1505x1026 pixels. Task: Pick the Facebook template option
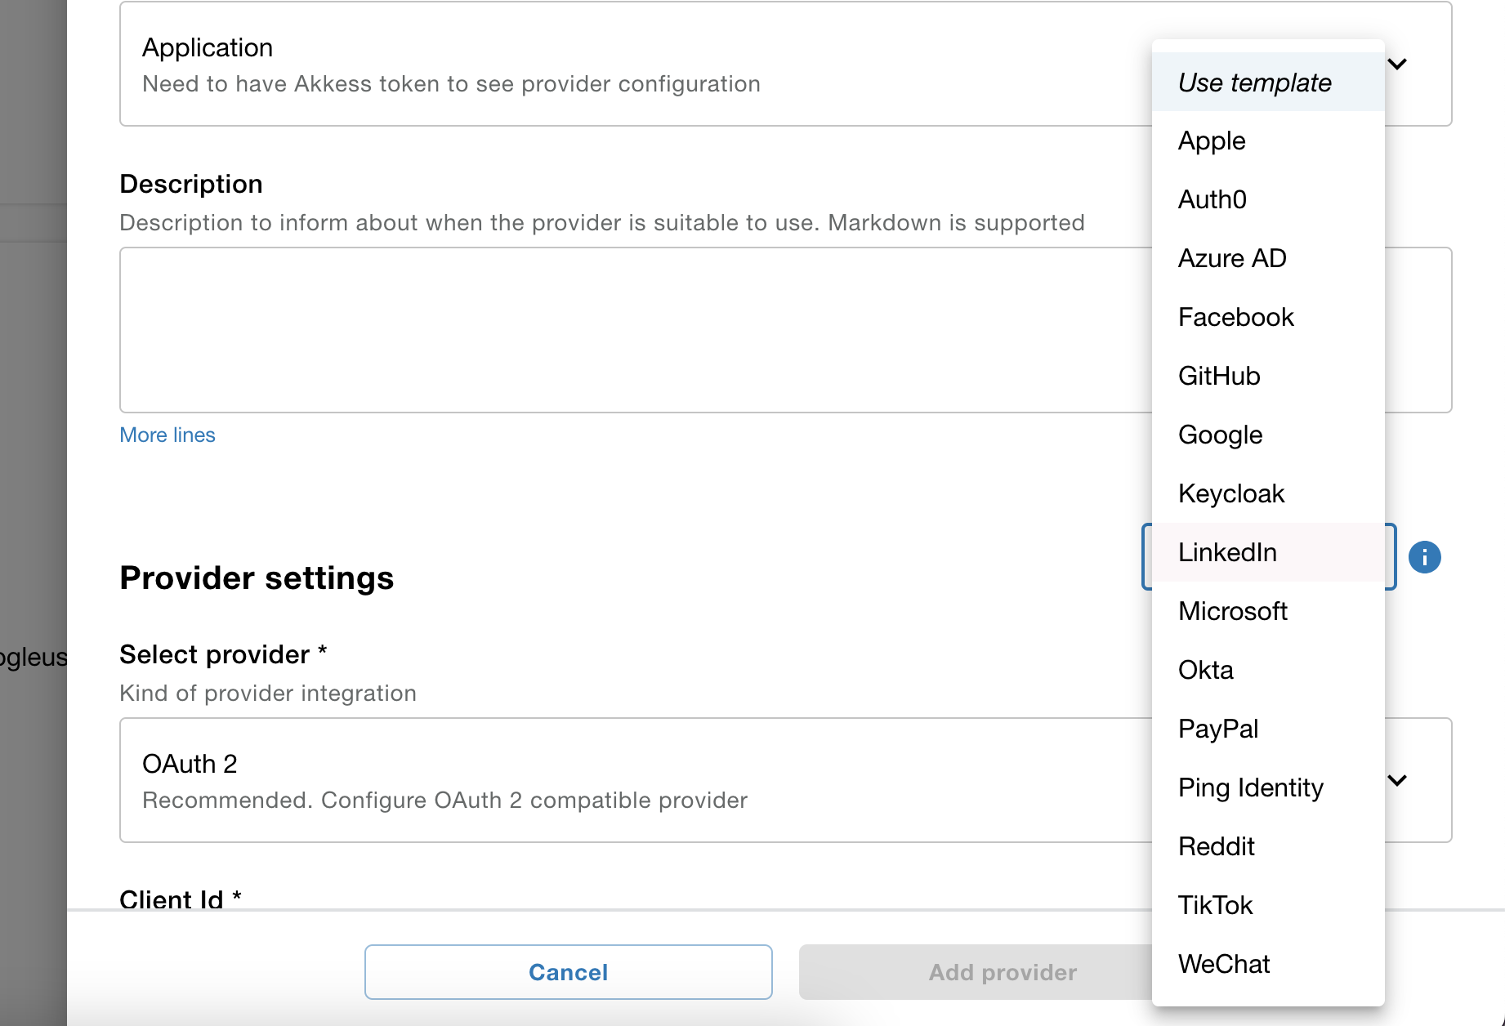[x=1235, y=317]
